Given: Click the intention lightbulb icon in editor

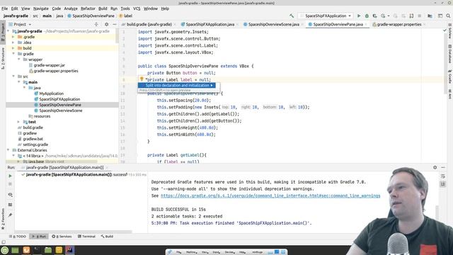Looking at the screenshot, I should tap(142, 79).
